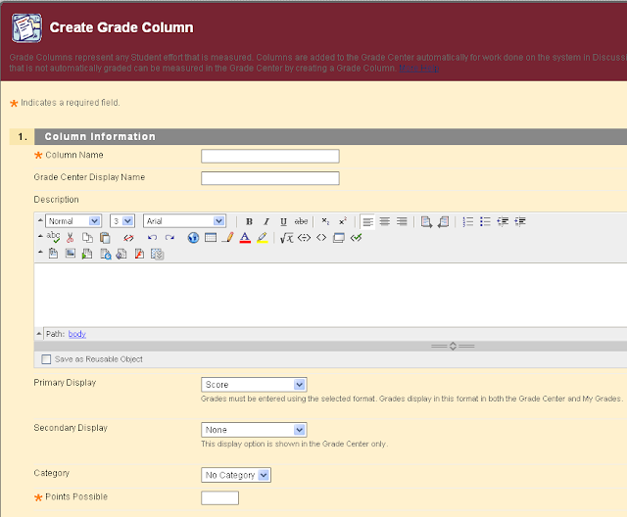
Task: Apply superscript formatting
Action: pyautogui.click(x=343, y=221)
